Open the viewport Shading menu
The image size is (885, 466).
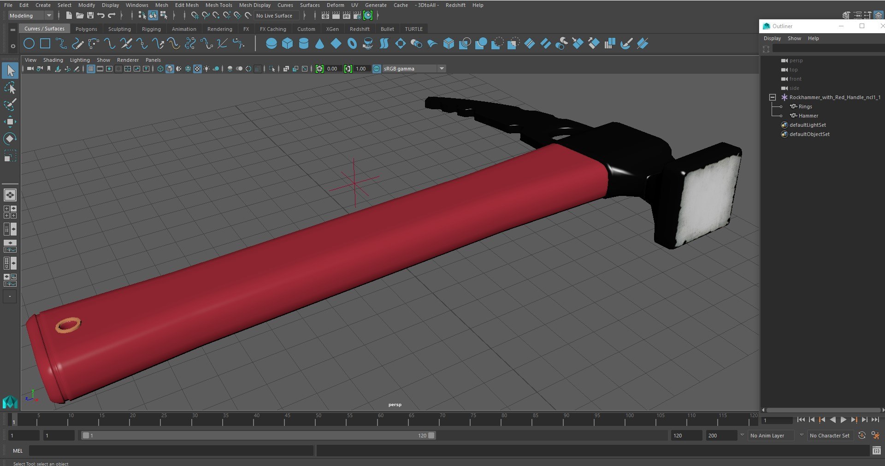click(53, 60)
